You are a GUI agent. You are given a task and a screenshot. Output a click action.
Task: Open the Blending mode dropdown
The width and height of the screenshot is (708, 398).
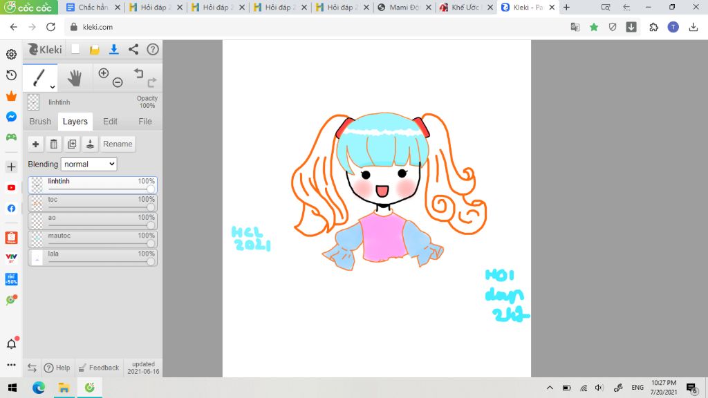89,164
